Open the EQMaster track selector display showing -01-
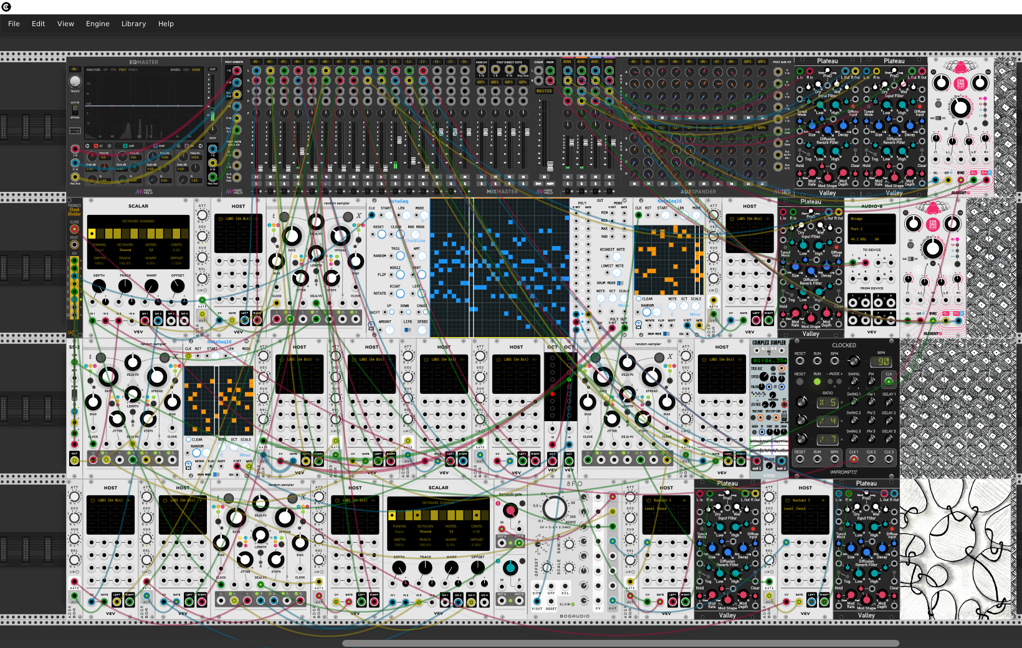 pos(75,69)
